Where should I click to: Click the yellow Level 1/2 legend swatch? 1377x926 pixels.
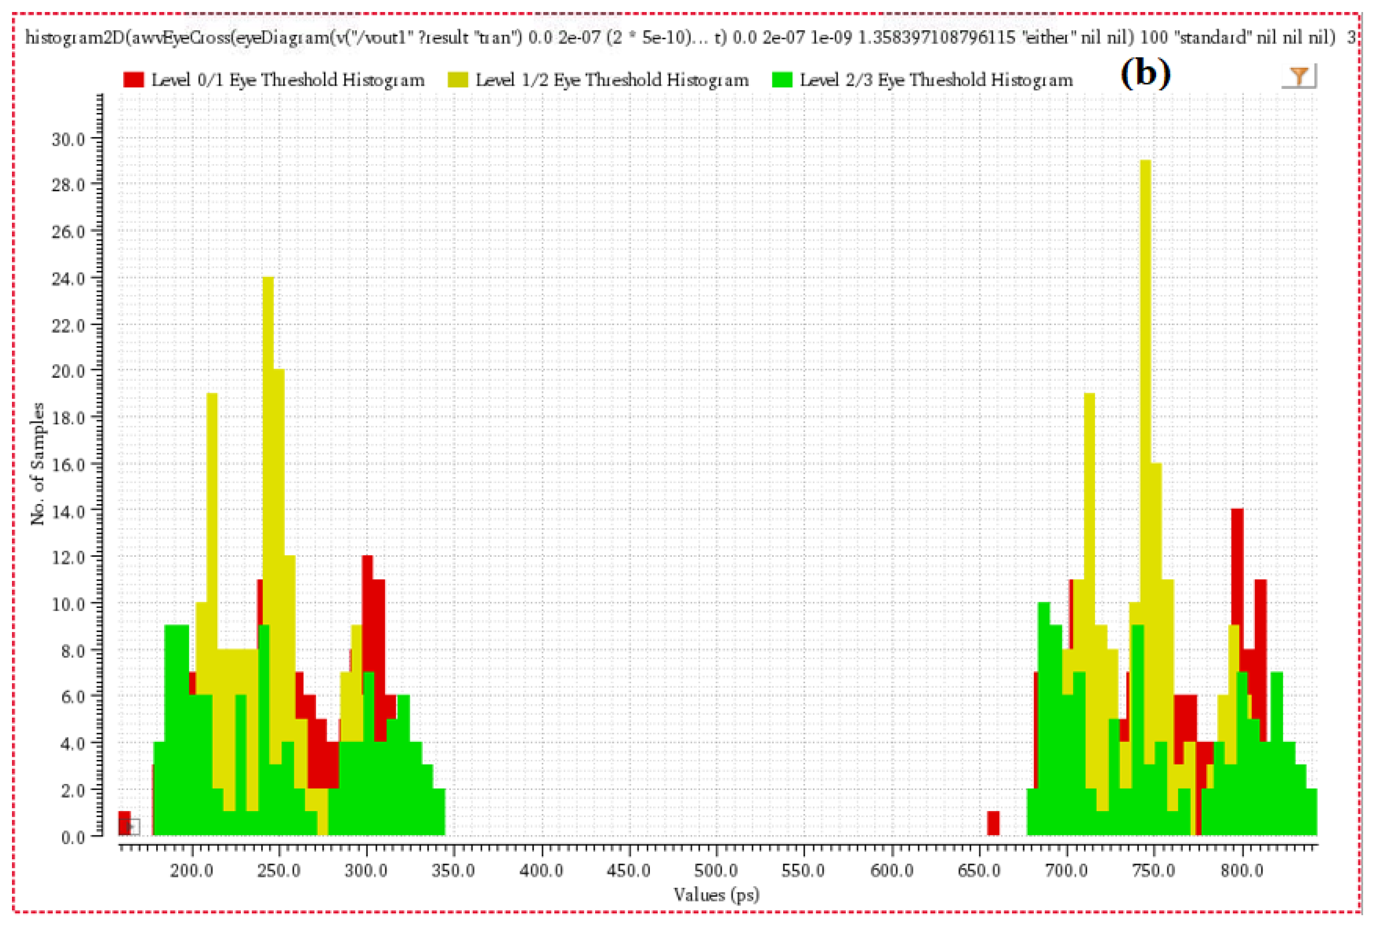[458, 80]
